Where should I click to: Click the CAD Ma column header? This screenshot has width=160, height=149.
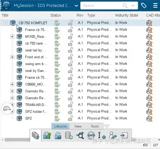(153, 15)
